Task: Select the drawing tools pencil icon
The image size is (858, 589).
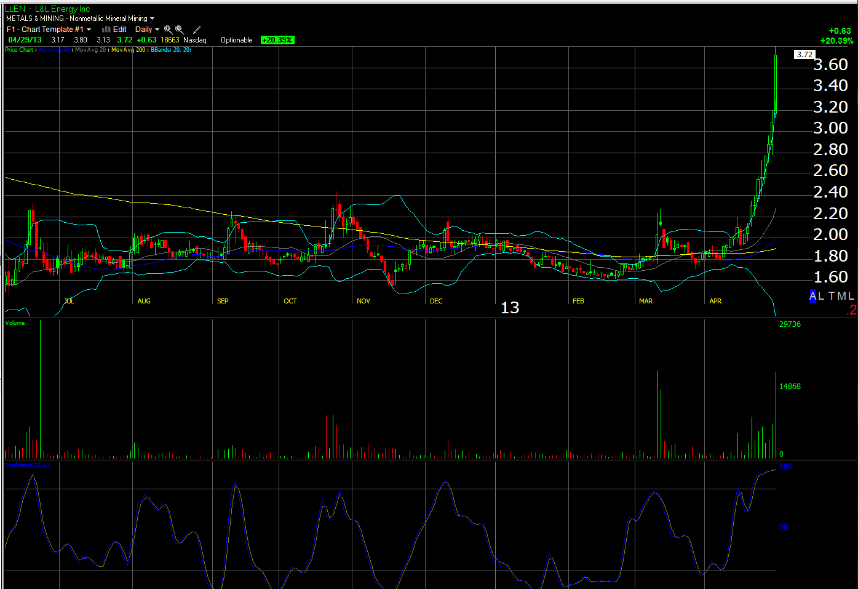Action: [x=197, y=30]
